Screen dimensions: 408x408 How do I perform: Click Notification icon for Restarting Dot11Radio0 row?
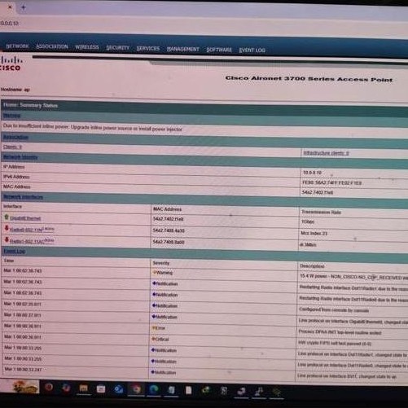click(154, 294)
